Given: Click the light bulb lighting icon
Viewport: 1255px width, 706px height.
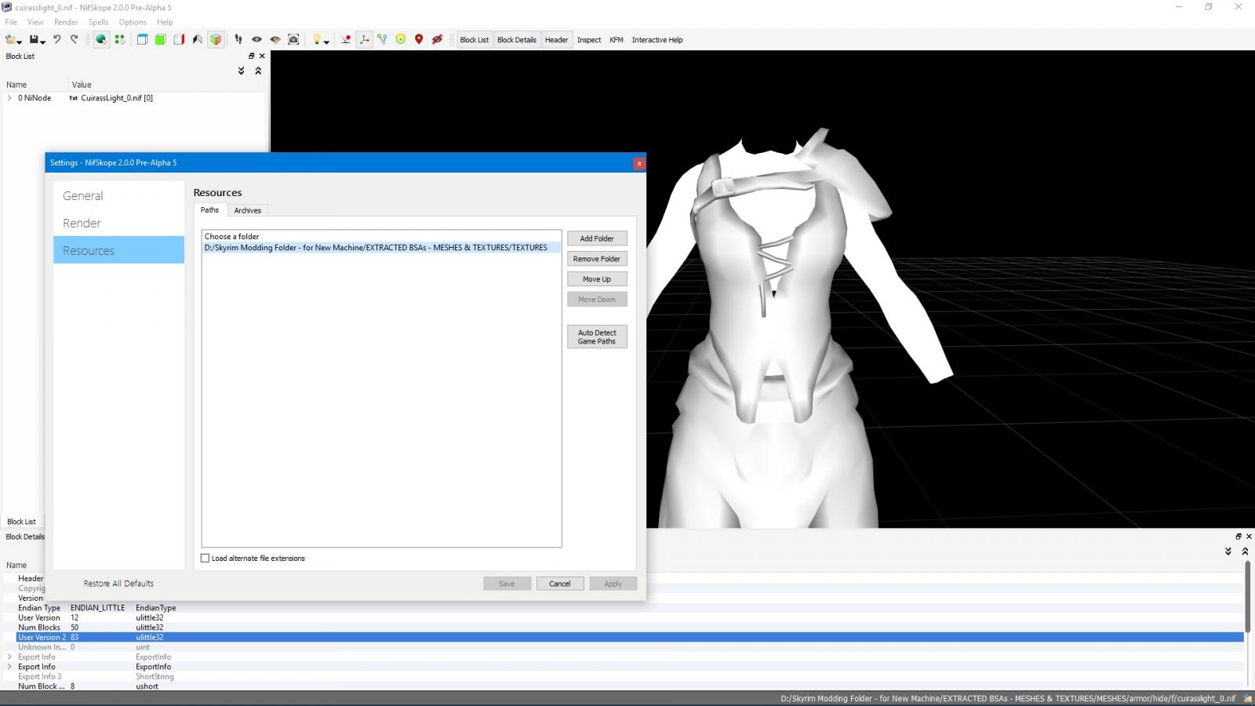Looking at the screenshot, I should tap(316, 39).
